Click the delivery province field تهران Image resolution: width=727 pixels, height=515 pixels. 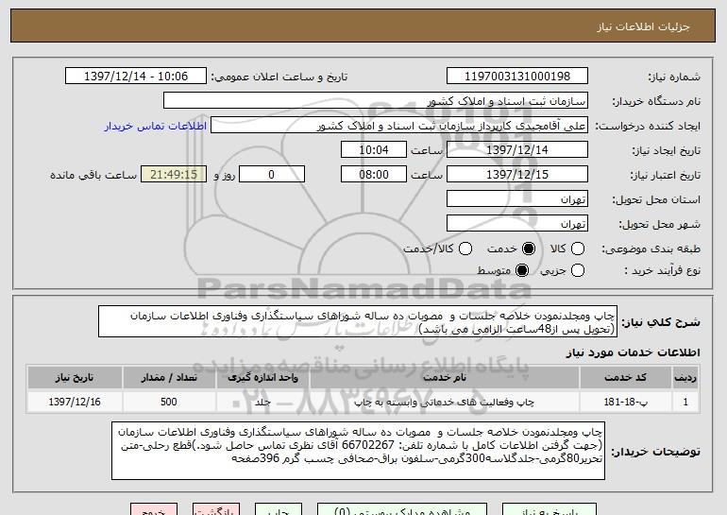(517, 199)
